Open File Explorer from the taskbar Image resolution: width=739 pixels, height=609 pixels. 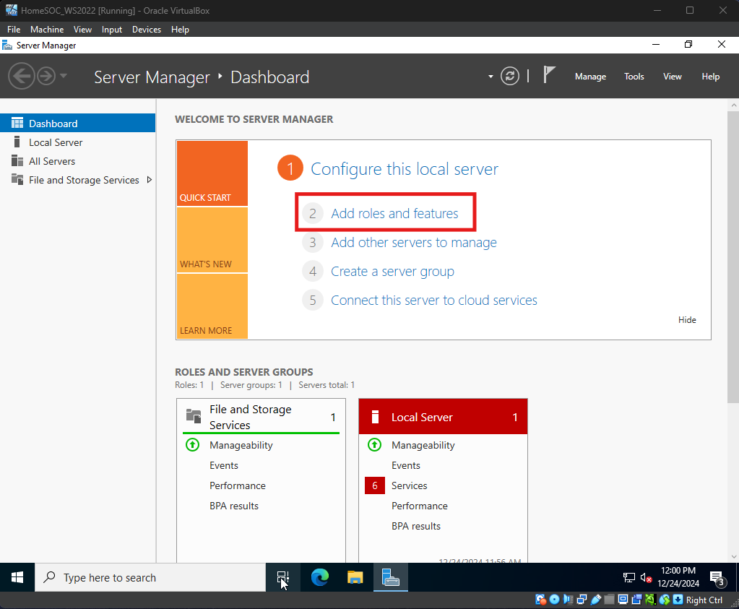(355, 577)
